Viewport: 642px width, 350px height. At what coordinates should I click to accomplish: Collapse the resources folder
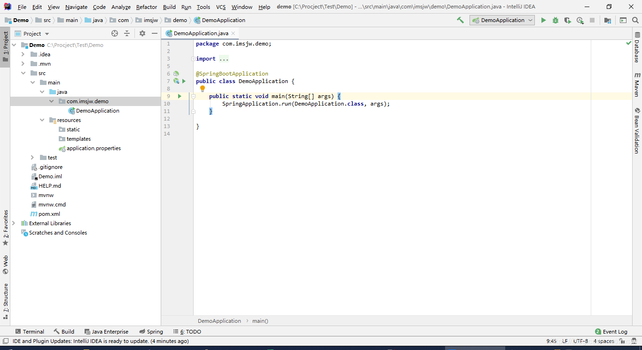(x=42, y=120)
